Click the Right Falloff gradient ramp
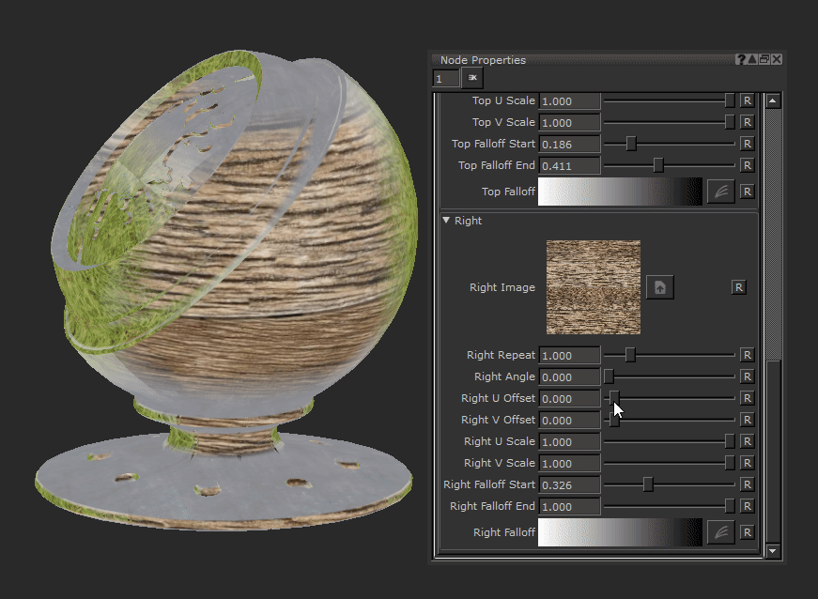The width and height of the screenshot is (818, 599). [x=619, y=532]
